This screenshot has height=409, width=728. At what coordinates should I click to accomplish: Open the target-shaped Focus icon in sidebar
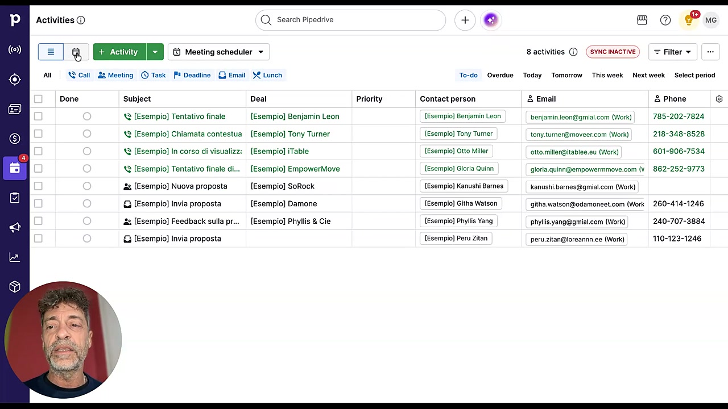tap(15, 80)
